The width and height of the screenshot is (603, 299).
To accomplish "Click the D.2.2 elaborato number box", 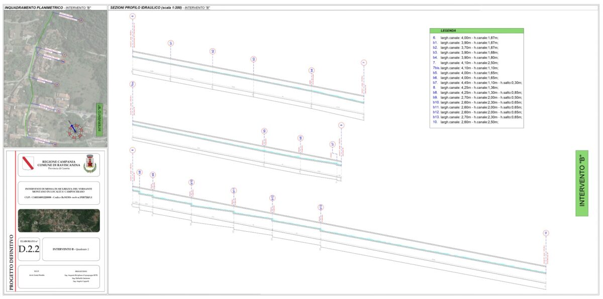I will (29, 249).
